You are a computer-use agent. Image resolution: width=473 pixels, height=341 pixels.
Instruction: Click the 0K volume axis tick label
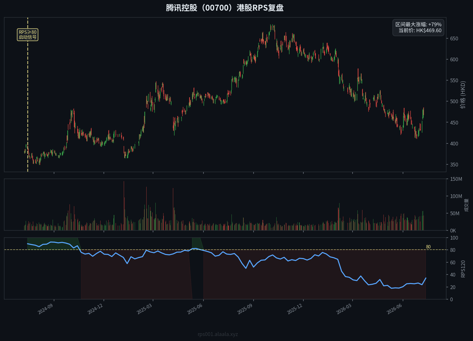tap(453, 231)
